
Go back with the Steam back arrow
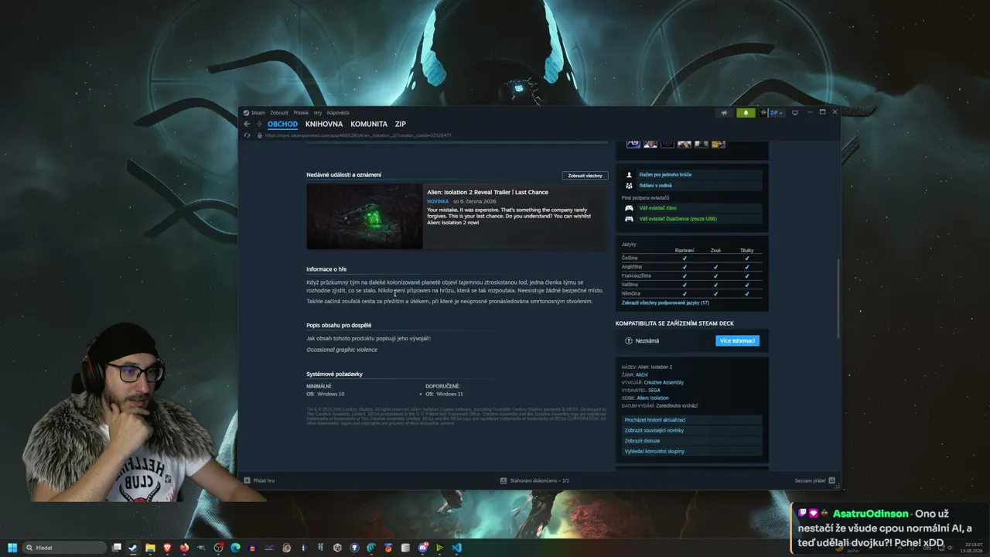247,124
